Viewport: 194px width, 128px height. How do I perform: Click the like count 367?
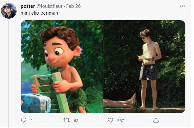pyautogui.click(x=121, y=120)
